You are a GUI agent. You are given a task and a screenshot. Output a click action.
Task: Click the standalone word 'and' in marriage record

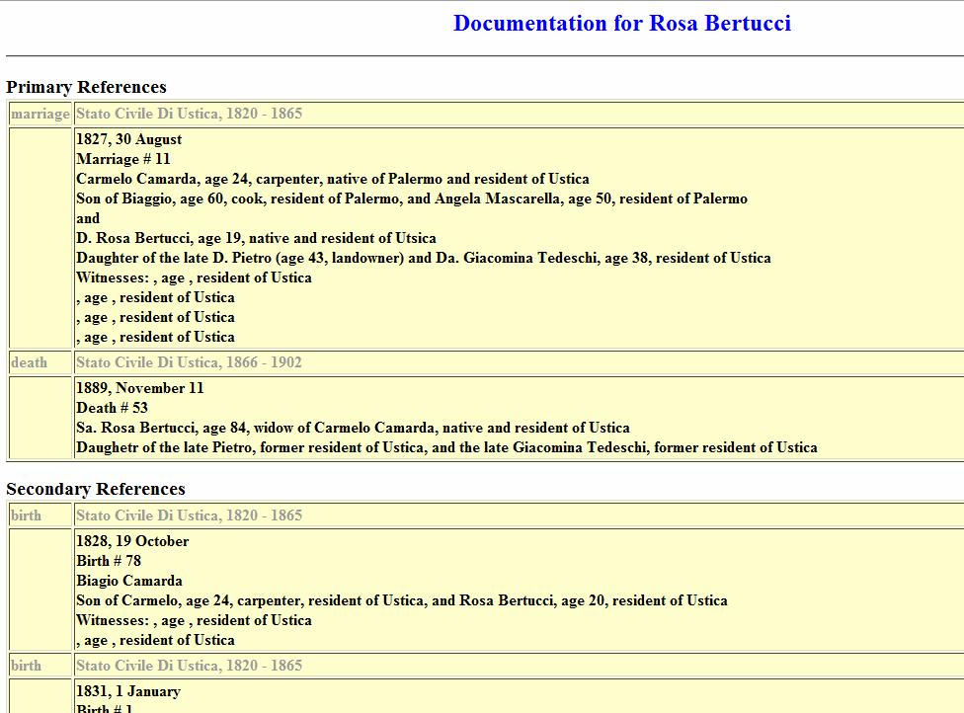pyautogui.click(x=88, y=218)
